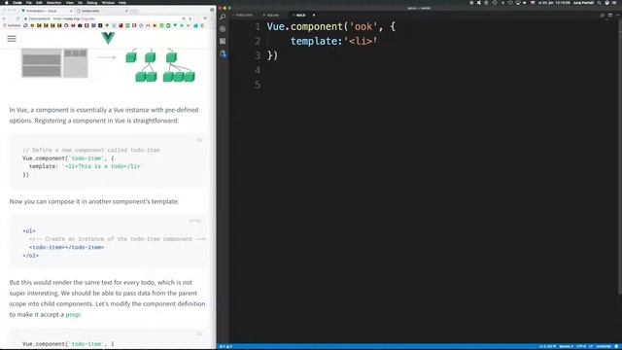Click the language mode in the status bar
This screenshot has height=350, width=622.
pos(604,346)
